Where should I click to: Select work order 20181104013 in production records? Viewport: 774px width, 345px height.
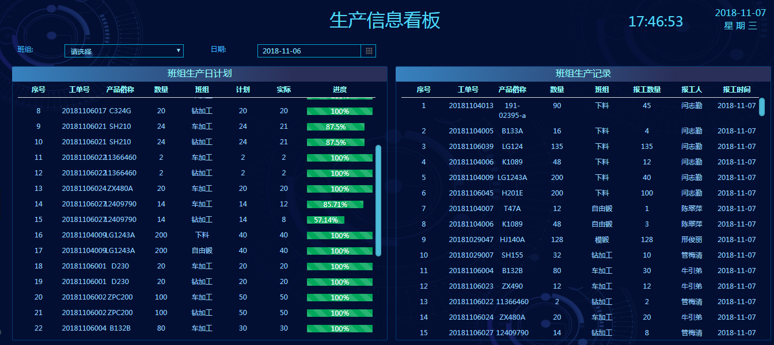coord(471,106)
